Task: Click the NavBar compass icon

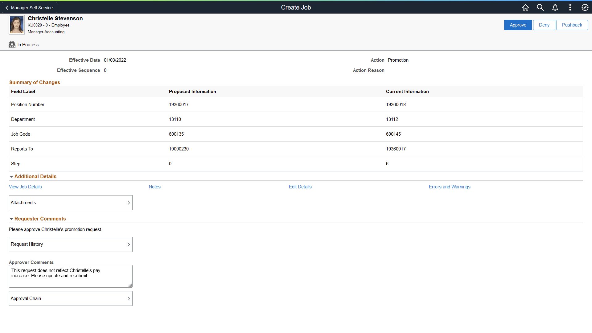Action: [585, 7]
